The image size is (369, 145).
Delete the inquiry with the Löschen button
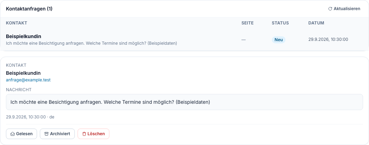pos(93,134)
